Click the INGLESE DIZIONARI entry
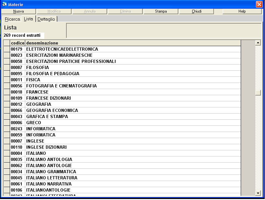 (x=46, y=147)
